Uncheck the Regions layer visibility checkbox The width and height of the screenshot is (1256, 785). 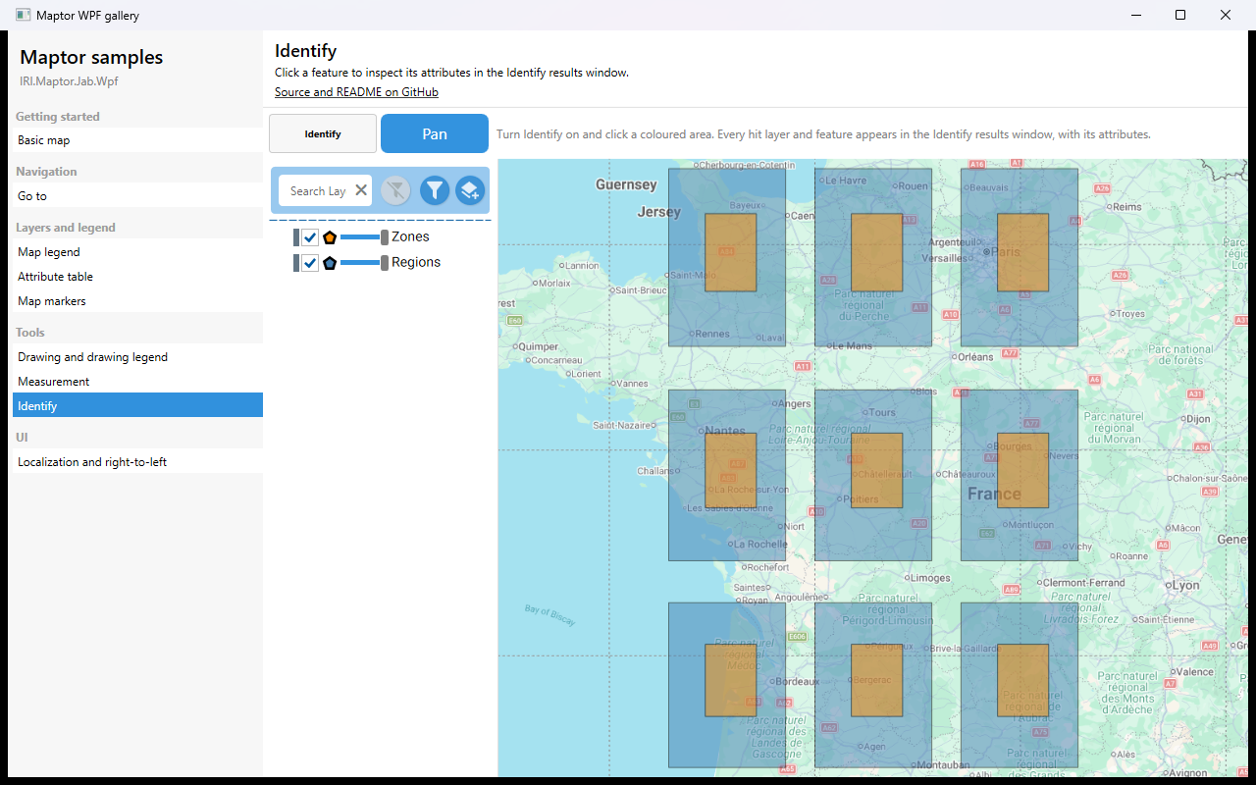[310, 263]
